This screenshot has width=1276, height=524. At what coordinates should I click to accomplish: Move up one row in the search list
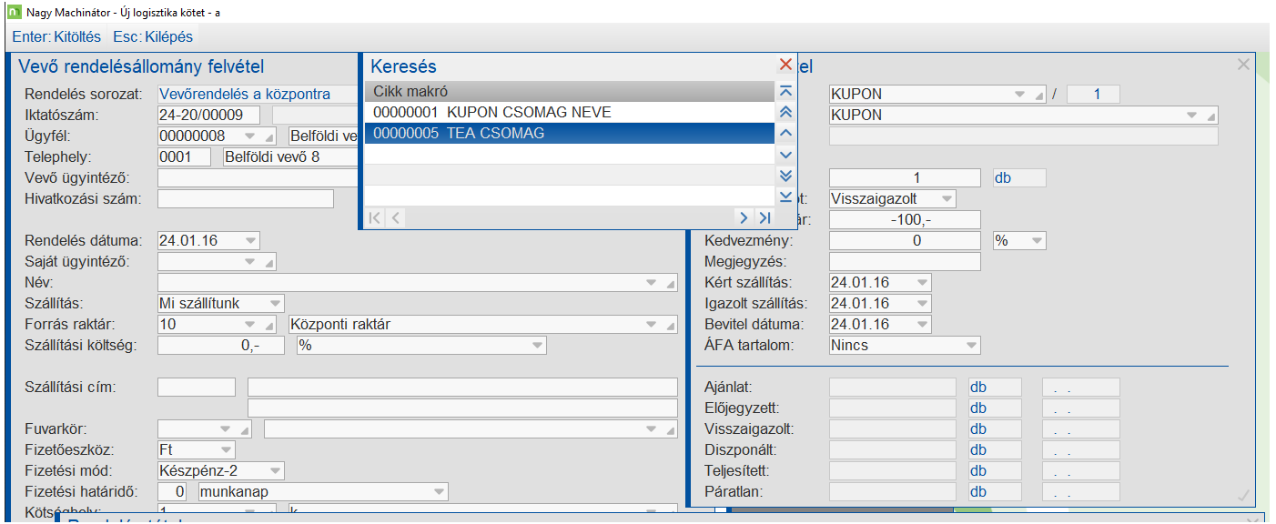coord(786,133)
